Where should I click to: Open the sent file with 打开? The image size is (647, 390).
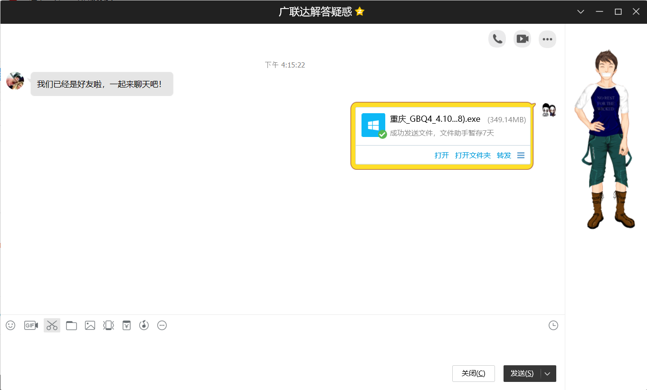(442, 155)
